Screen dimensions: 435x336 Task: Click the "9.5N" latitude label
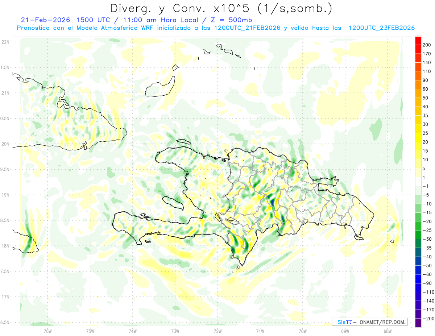(5, 169)
